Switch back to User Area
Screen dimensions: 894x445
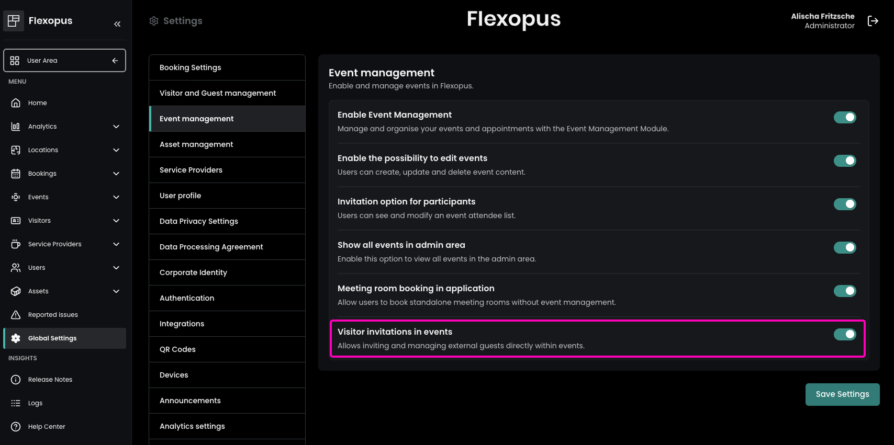64,61
